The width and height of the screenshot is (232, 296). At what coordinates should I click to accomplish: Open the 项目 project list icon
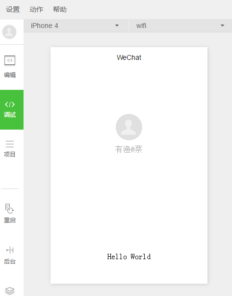click(10, 144)
